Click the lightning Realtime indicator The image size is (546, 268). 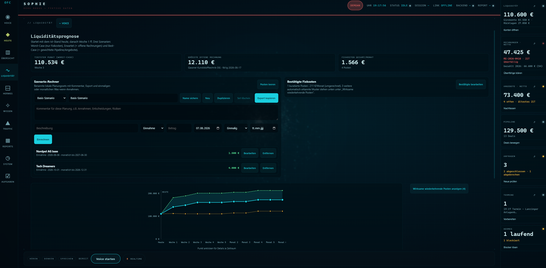[x=134, y=259]
